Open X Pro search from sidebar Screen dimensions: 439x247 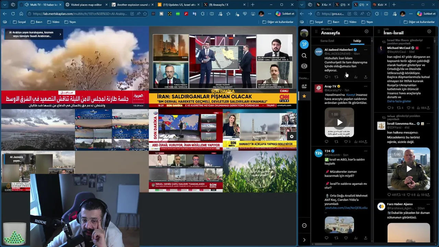[x=304, y=56]
